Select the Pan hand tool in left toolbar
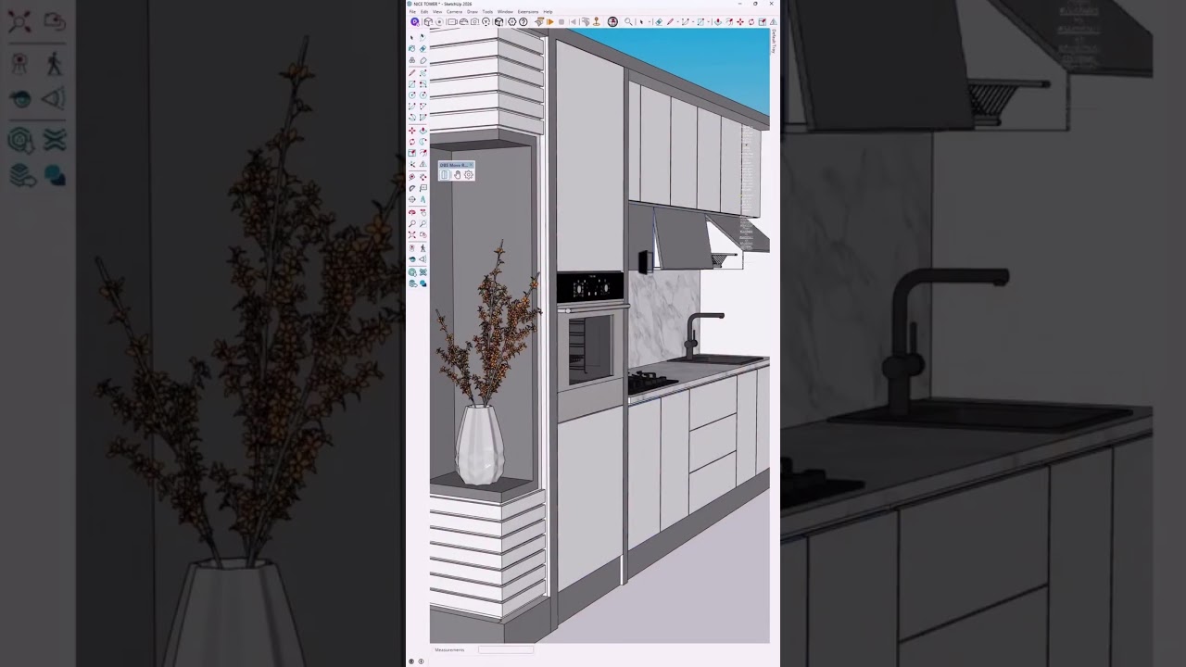1186x667 pixels. coord(423,211)
